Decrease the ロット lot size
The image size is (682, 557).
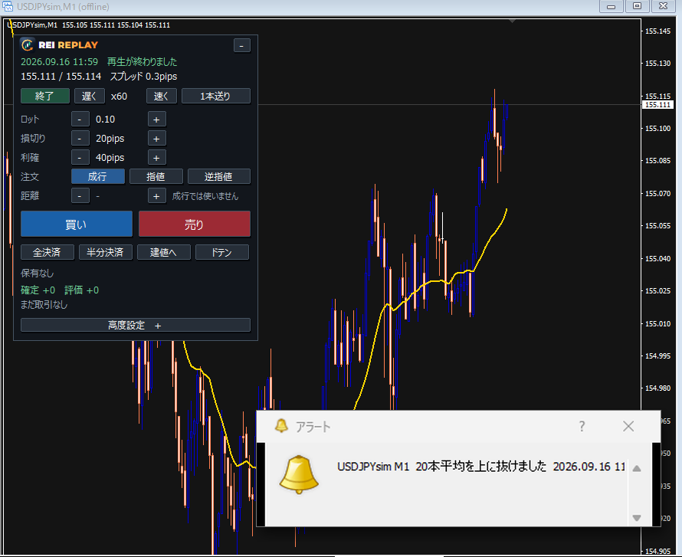[x=80, y=120]
